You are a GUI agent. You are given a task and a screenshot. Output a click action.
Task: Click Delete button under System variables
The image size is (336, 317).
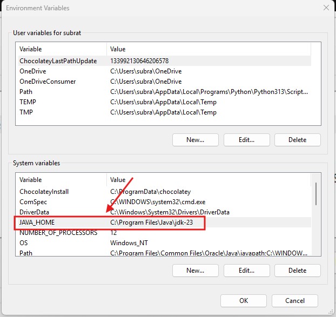(297, 270)
